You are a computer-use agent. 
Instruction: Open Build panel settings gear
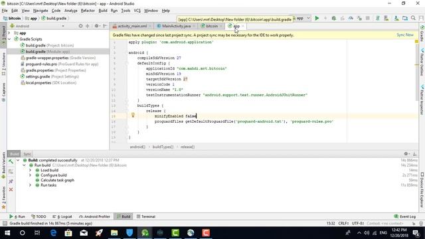(406, 153)
